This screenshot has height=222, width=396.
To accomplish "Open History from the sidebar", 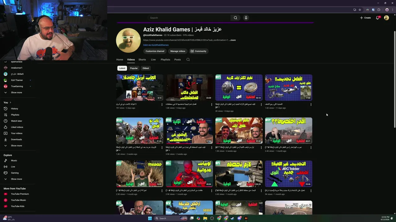I will 15,109.
